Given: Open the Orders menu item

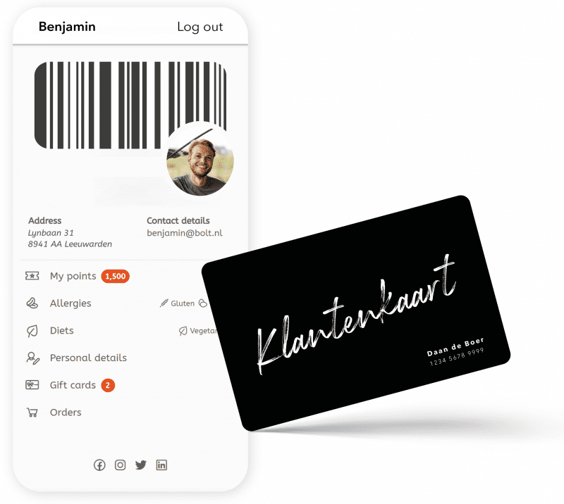Looking at the screenshot, I should pos(66,412).
